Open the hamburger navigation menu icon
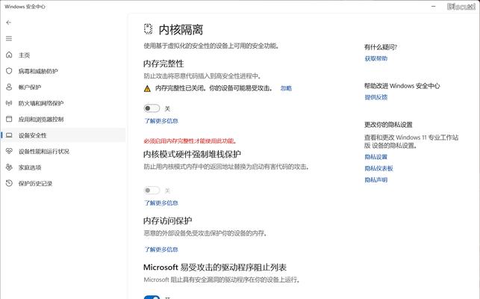 pos(9,38)
